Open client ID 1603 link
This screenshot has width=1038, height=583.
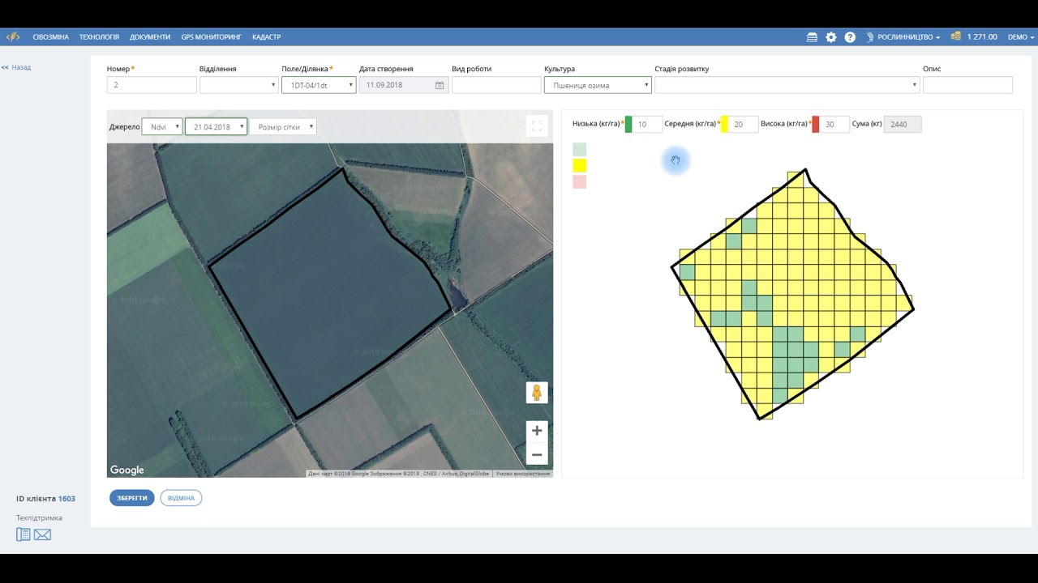tap(66, 499)
